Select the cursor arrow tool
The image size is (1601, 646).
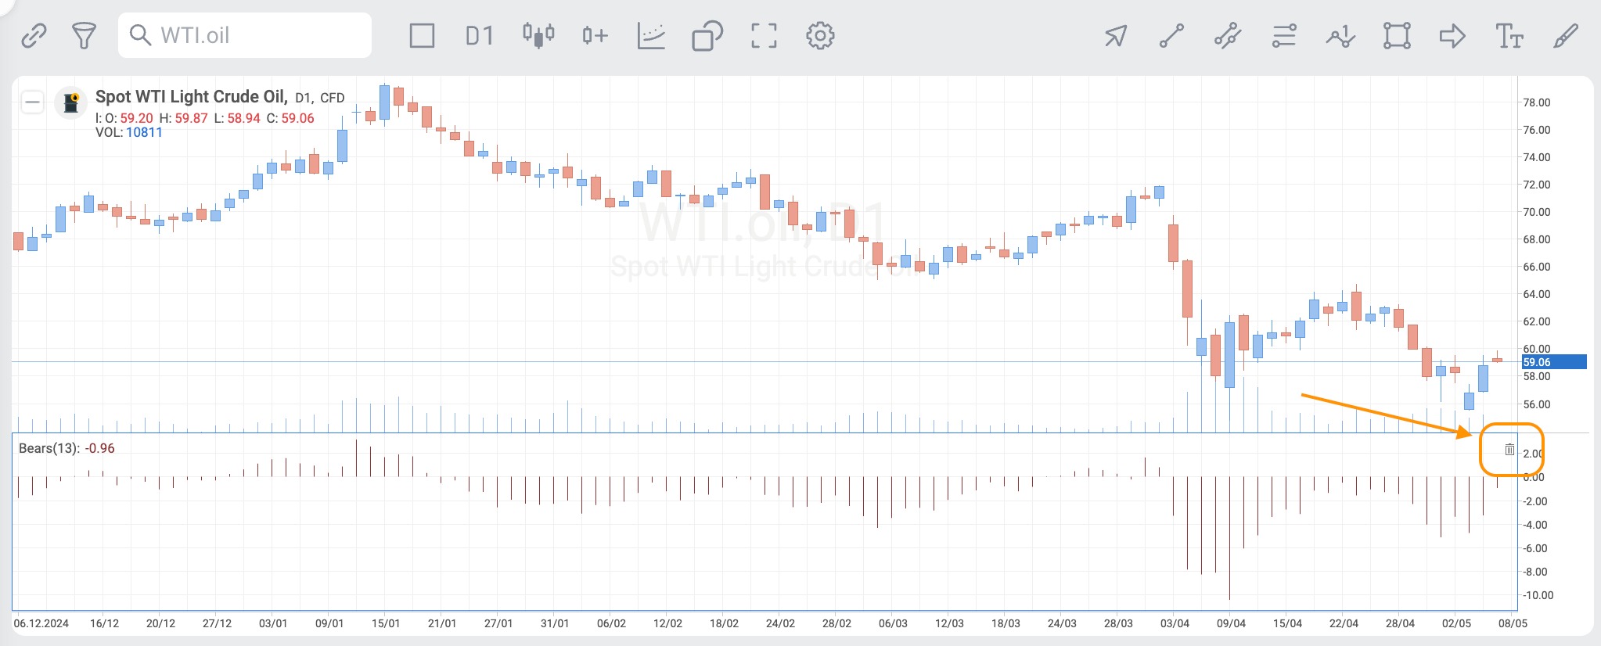pos(1116,35)
